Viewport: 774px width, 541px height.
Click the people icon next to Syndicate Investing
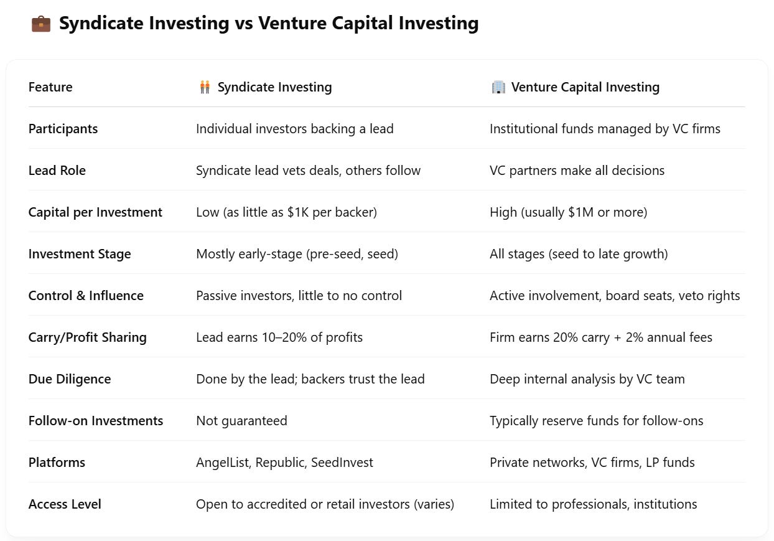click(205, 87)
